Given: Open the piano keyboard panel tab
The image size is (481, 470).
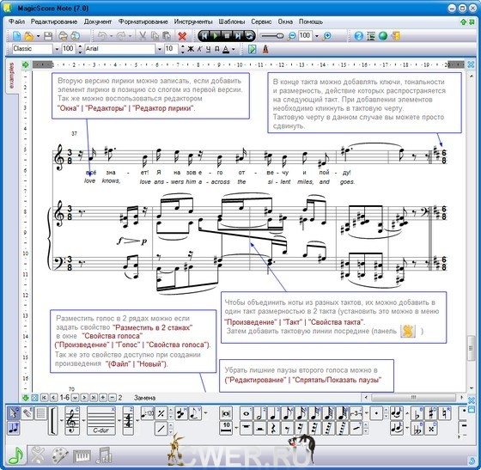Looking at the screenshot, I should [x=82, y=455].
